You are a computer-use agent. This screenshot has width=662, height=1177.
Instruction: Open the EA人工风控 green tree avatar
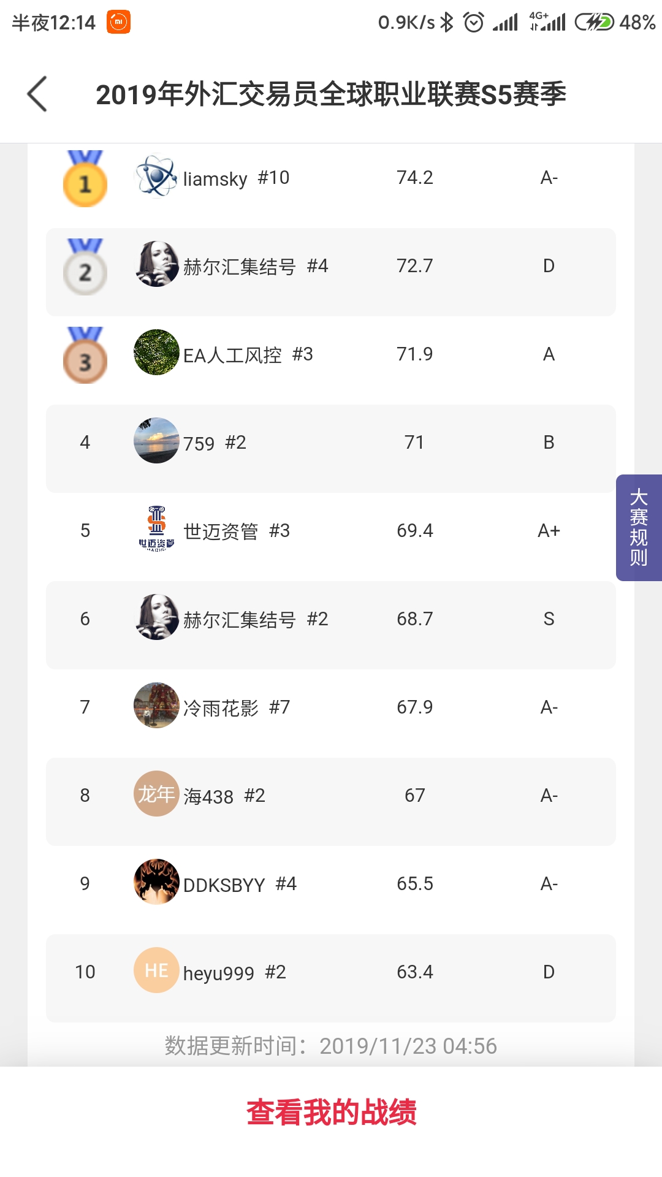pos(156,352)
